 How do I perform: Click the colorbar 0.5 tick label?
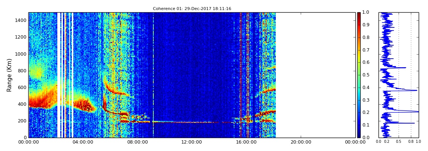366,75
